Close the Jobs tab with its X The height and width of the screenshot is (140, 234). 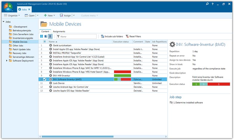(x=29, y=9)
